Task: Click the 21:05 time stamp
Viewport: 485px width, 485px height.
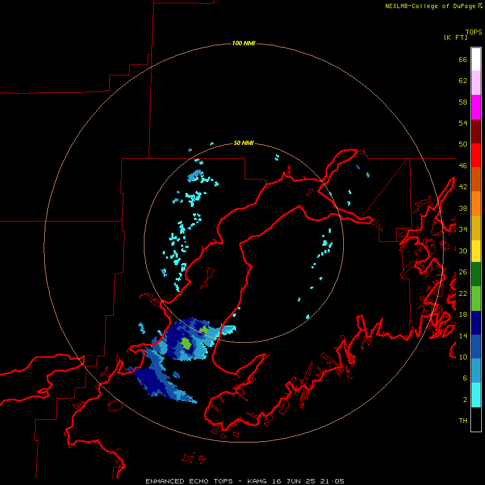Action: (331, 481)
